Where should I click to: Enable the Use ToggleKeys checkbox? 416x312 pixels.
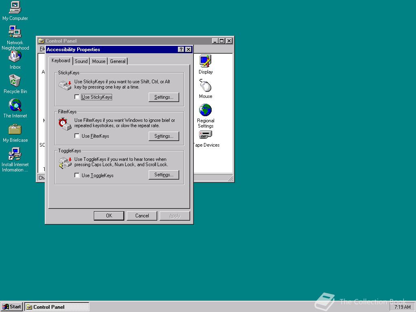point(77,175)
